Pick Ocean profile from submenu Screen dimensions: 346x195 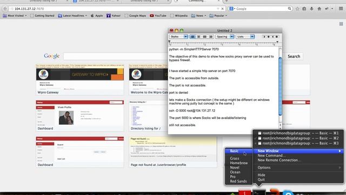coord(238,172)
